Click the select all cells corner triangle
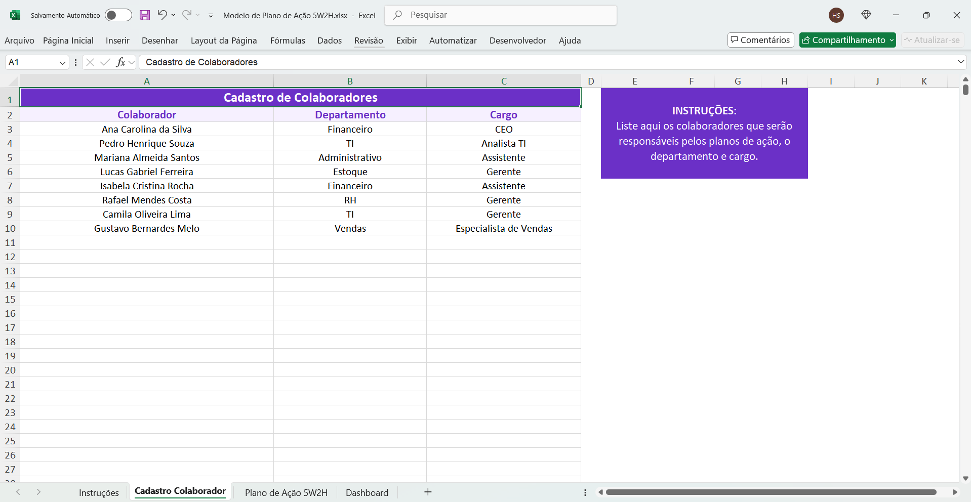Image resolution: width=971 pixels, height=502 pixels. (x=13, y=81)
